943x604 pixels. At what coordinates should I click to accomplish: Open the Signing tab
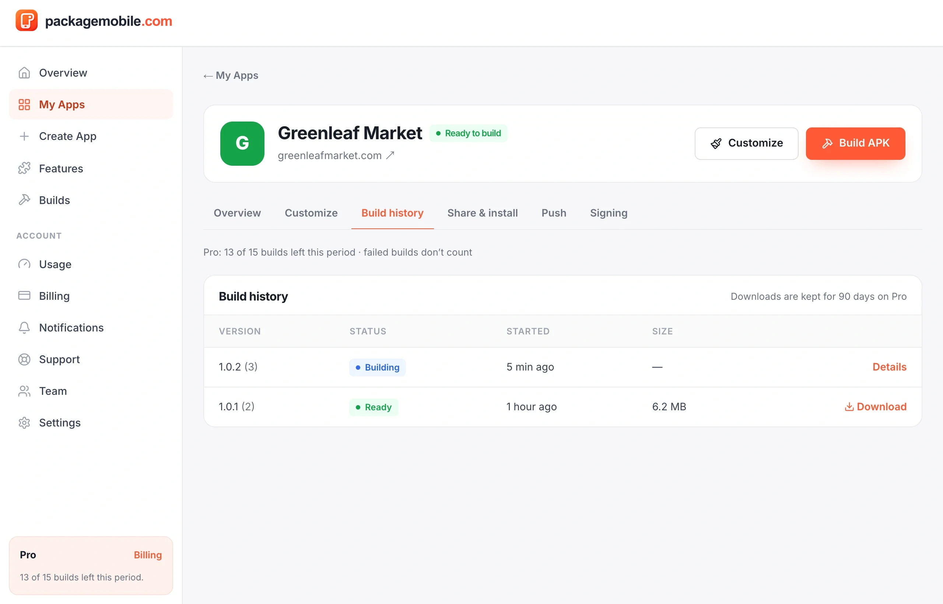609,213
